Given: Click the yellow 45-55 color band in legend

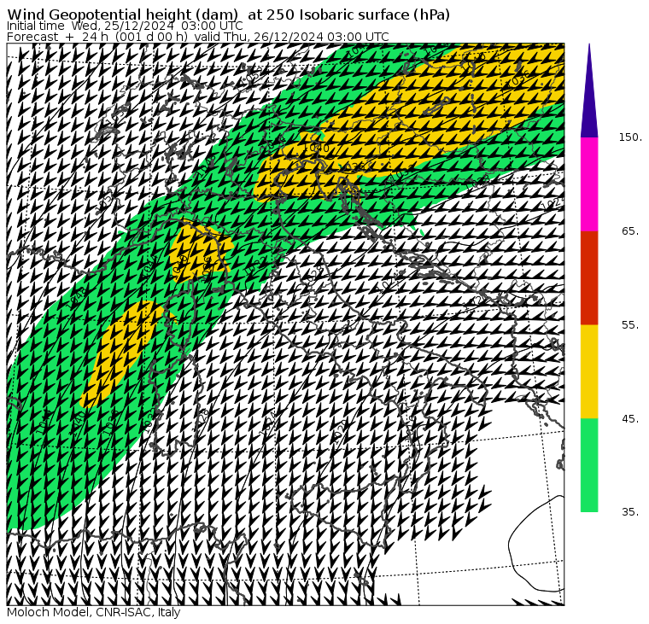Looking at the screenshot, I should (589, 371).
